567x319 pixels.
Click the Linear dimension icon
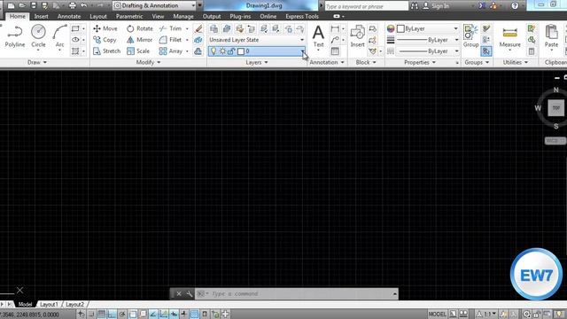pyautogui.click(x=335, y=28)
